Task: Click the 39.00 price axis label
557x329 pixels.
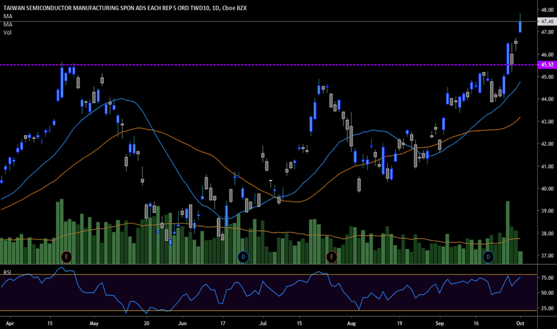Action: (x=547, y=211)
